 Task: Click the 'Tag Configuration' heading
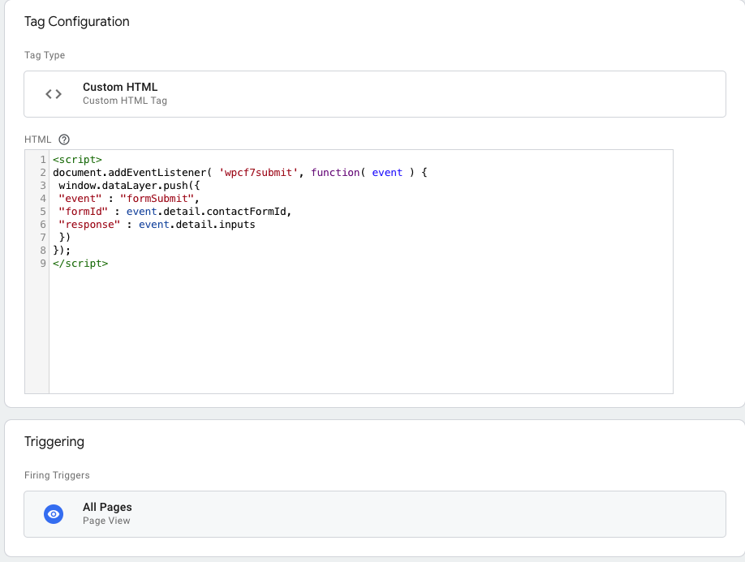(77, 21)
